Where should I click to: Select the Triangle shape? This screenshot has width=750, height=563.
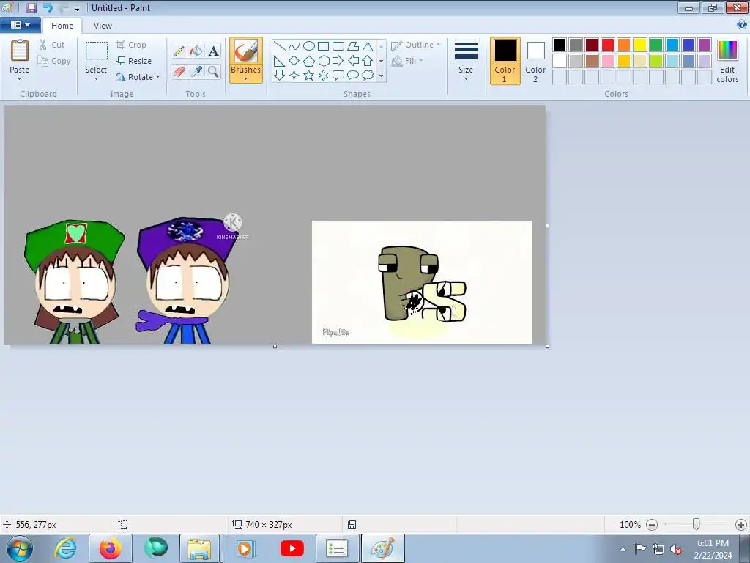point(368,46)
